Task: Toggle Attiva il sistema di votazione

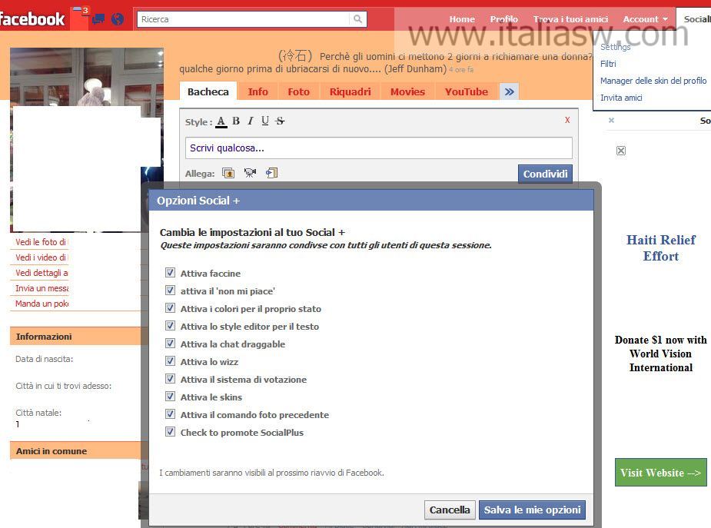Action: click(x=170, y=378)
